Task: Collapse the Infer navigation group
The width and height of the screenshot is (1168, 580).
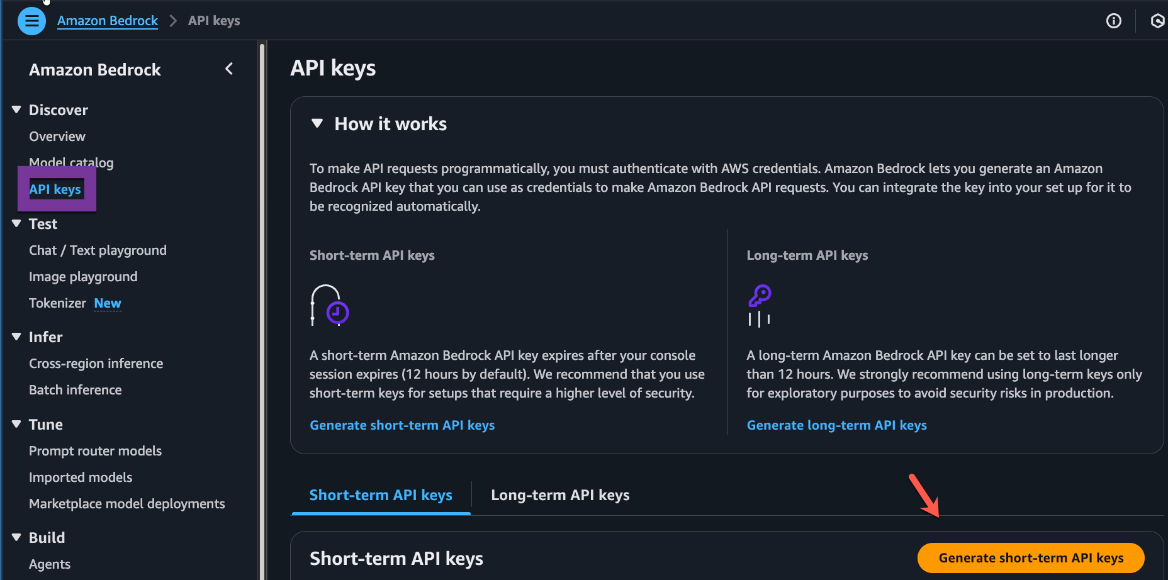Action: pos(16,337)
